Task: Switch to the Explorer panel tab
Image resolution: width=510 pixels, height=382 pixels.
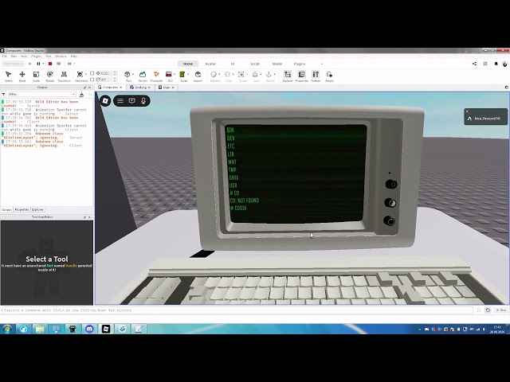Action: pyautogui.click(x=37, y=210)
